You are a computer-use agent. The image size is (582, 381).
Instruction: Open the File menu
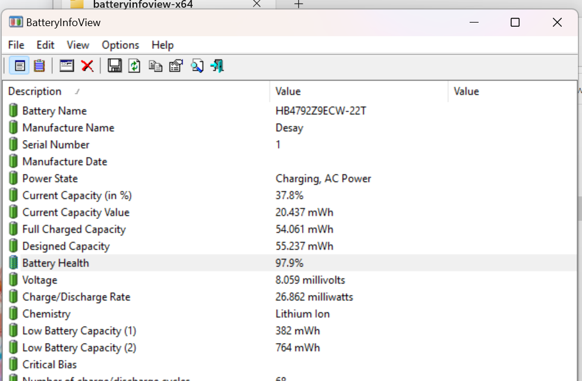16,45
